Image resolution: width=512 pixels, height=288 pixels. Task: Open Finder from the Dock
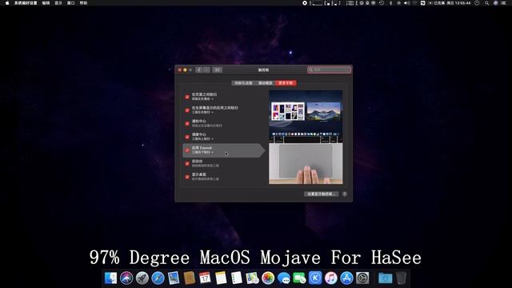[x=110, y=278]
